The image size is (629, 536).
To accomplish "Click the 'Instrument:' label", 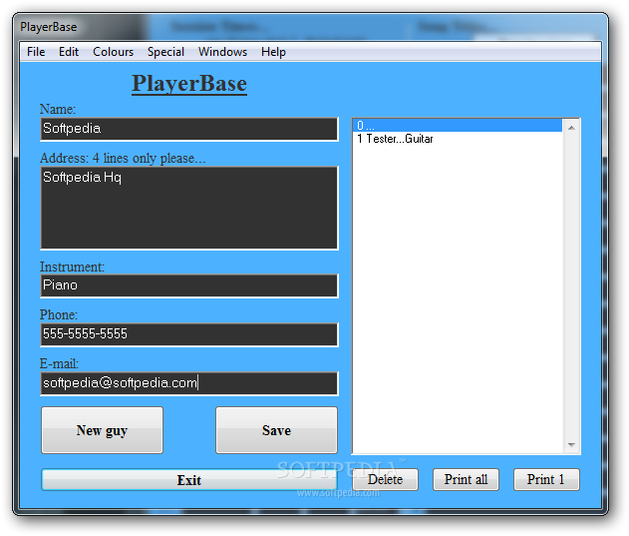I will 72,267.
